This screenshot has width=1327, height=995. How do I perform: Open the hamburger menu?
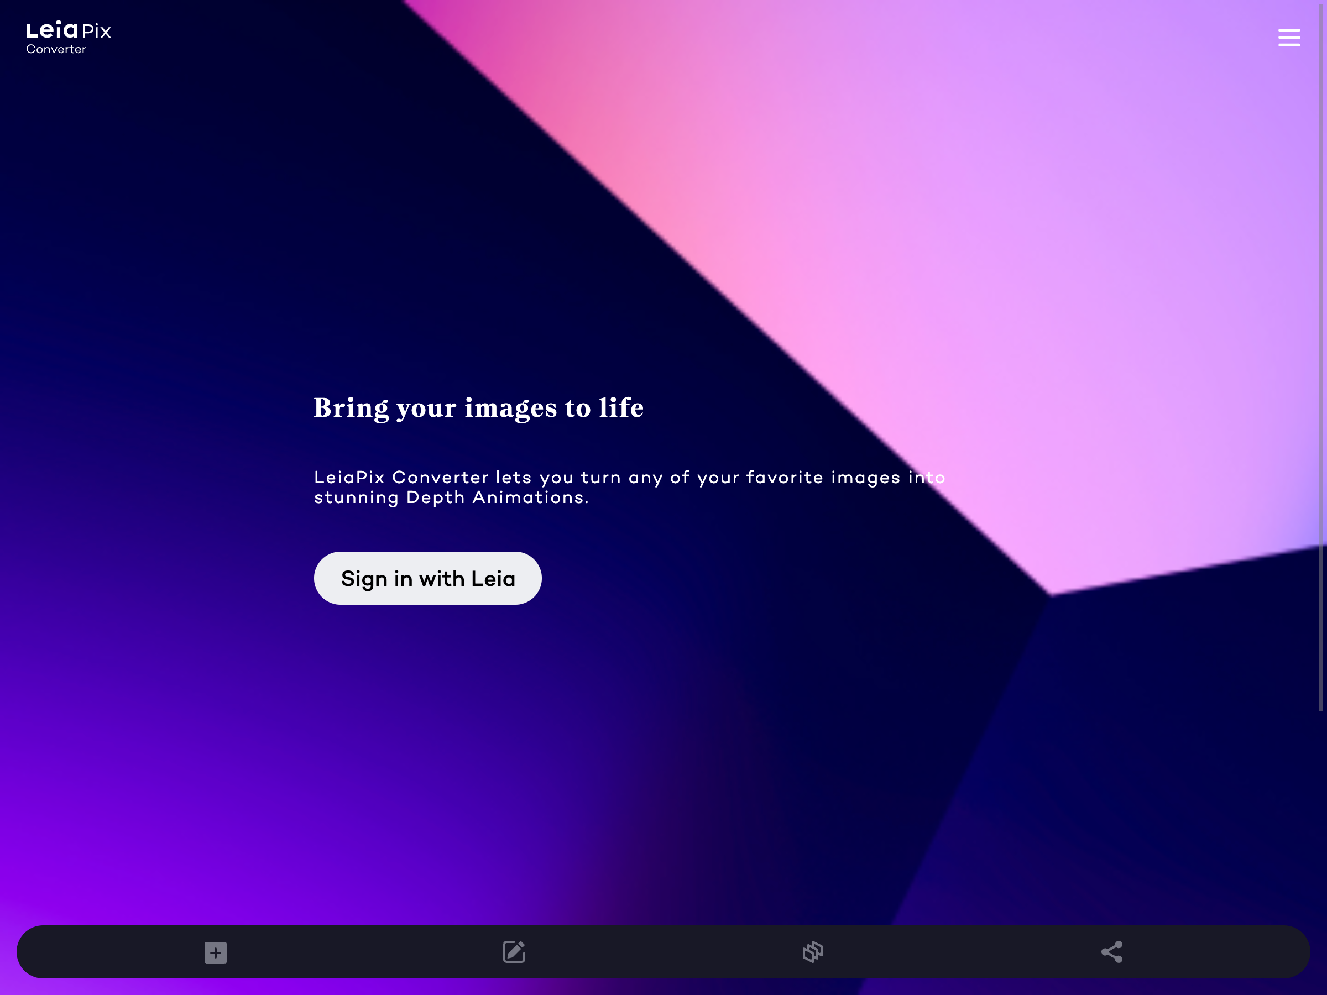click(1289, 37)
